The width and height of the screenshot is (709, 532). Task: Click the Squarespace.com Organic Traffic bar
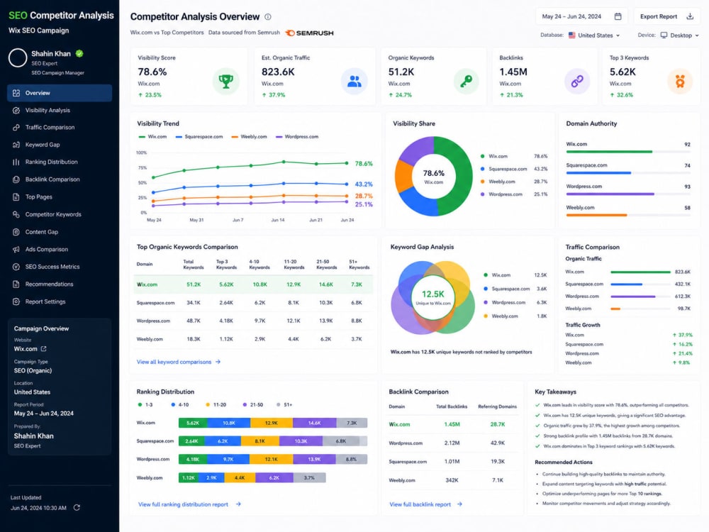tap(640, 284)
